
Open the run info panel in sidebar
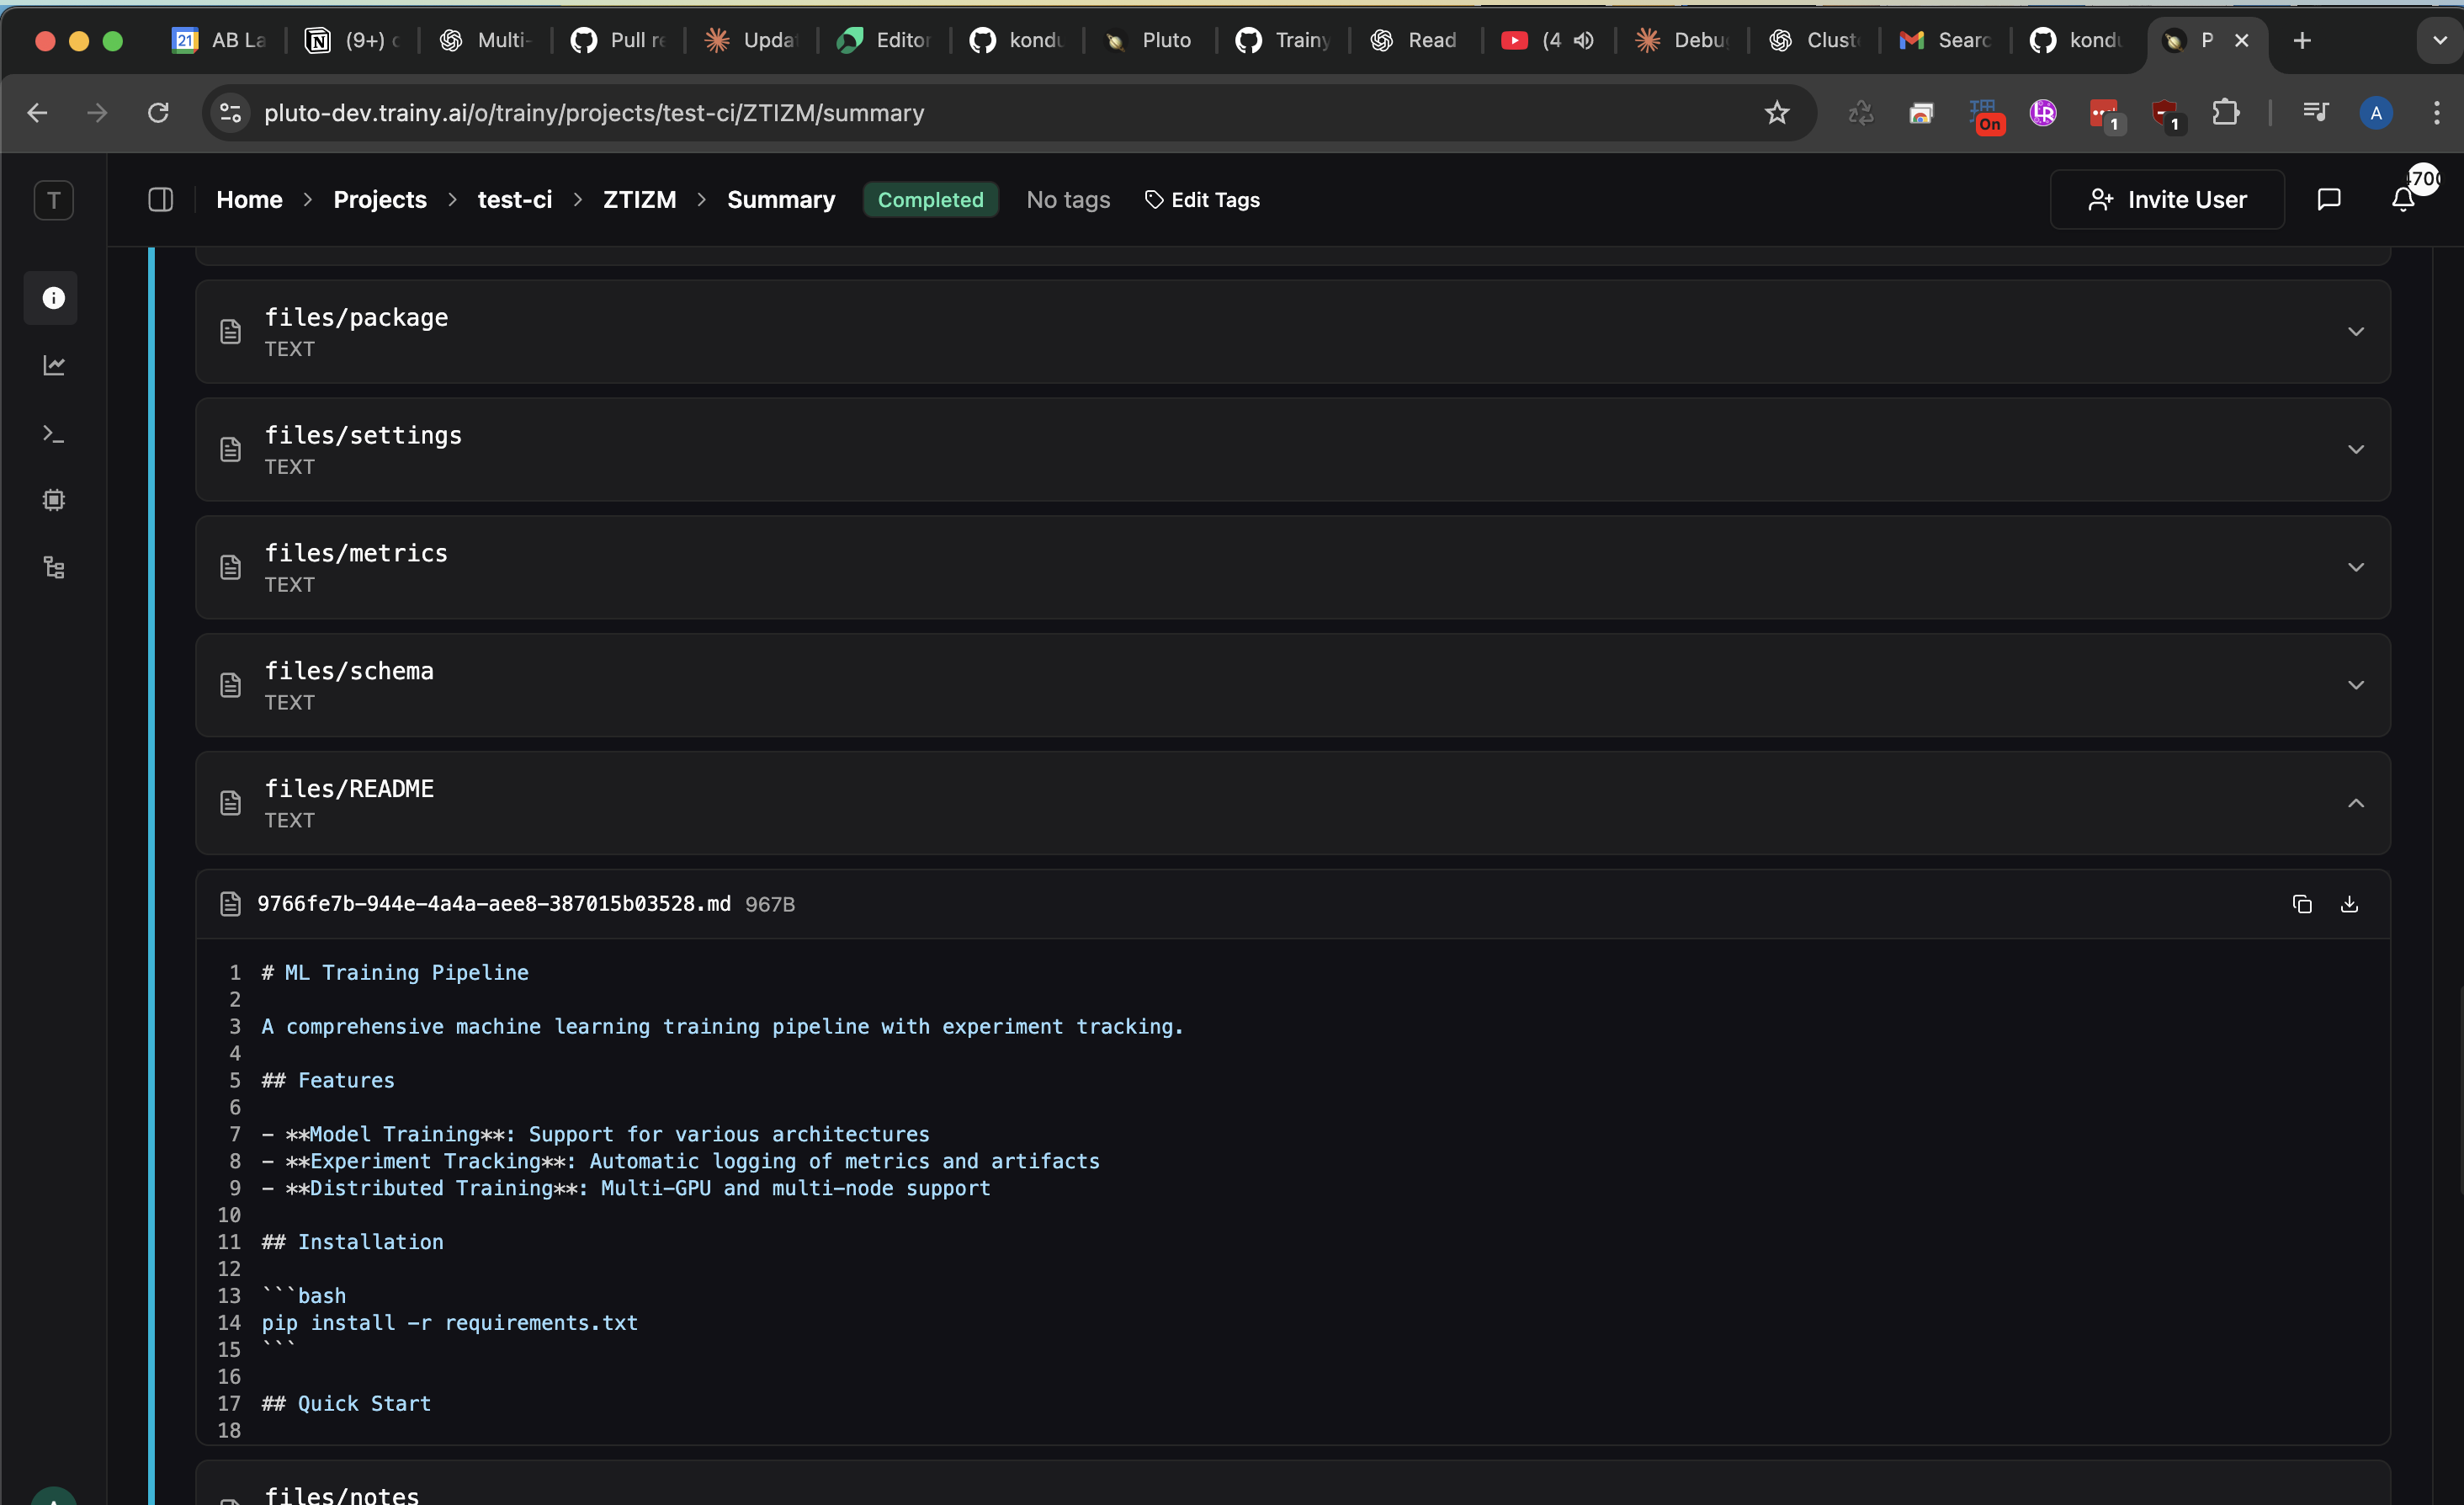(x=52, y=297)
